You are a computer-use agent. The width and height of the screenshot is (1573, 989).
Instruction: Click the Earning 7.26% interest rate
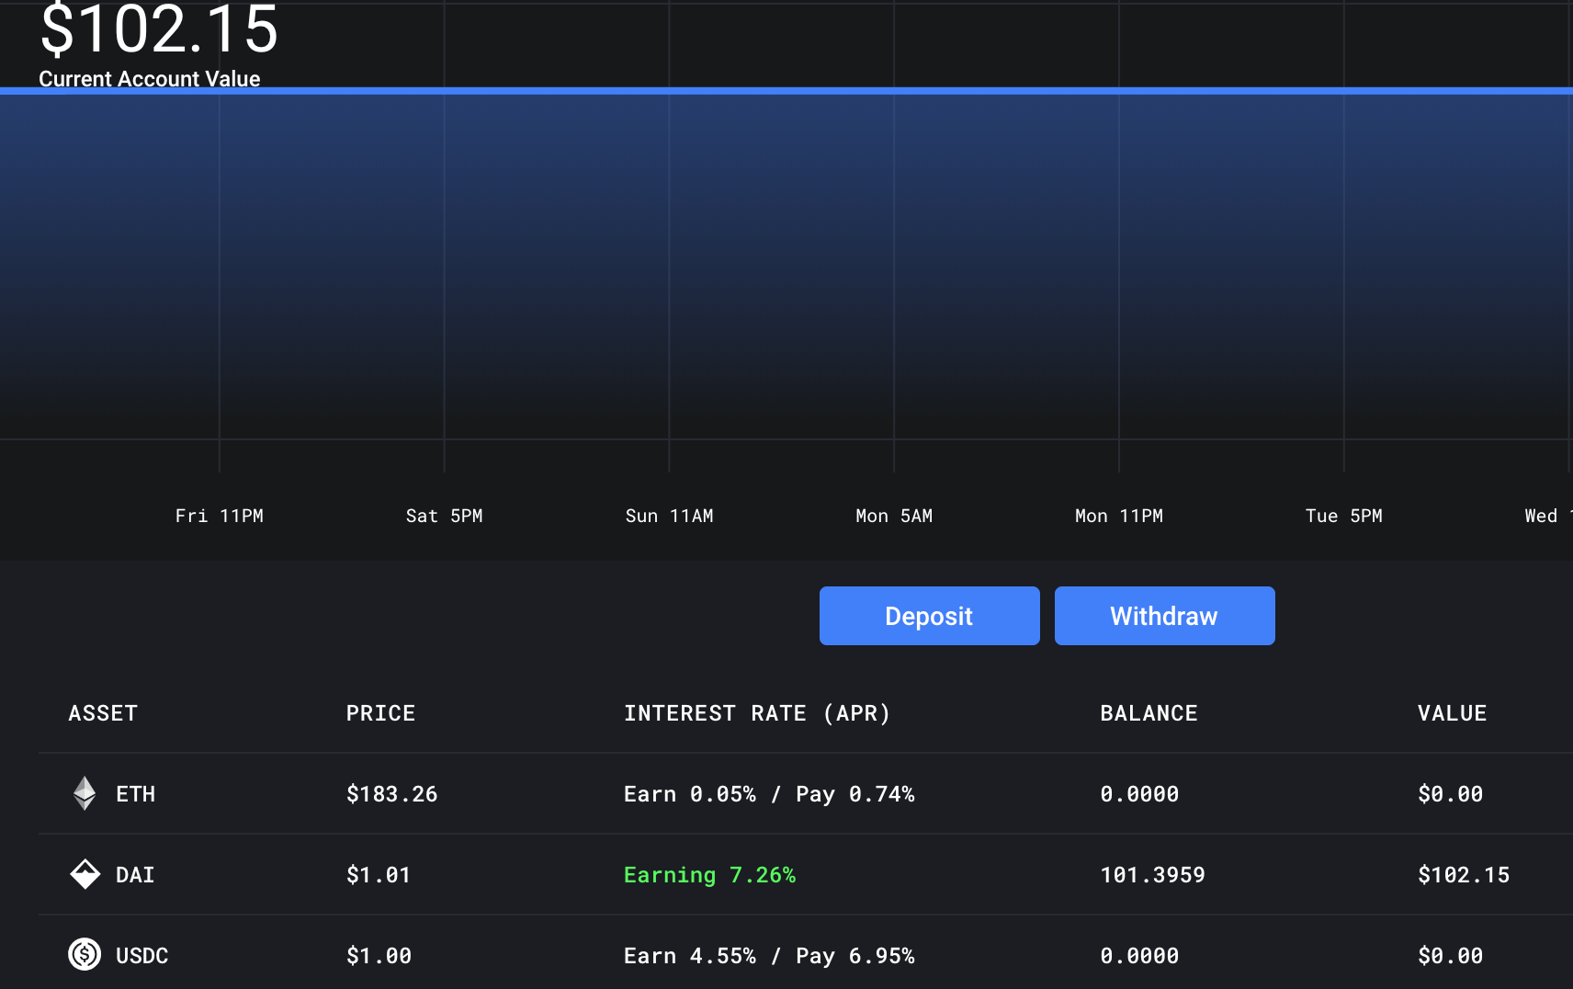(x=709, y=875)
